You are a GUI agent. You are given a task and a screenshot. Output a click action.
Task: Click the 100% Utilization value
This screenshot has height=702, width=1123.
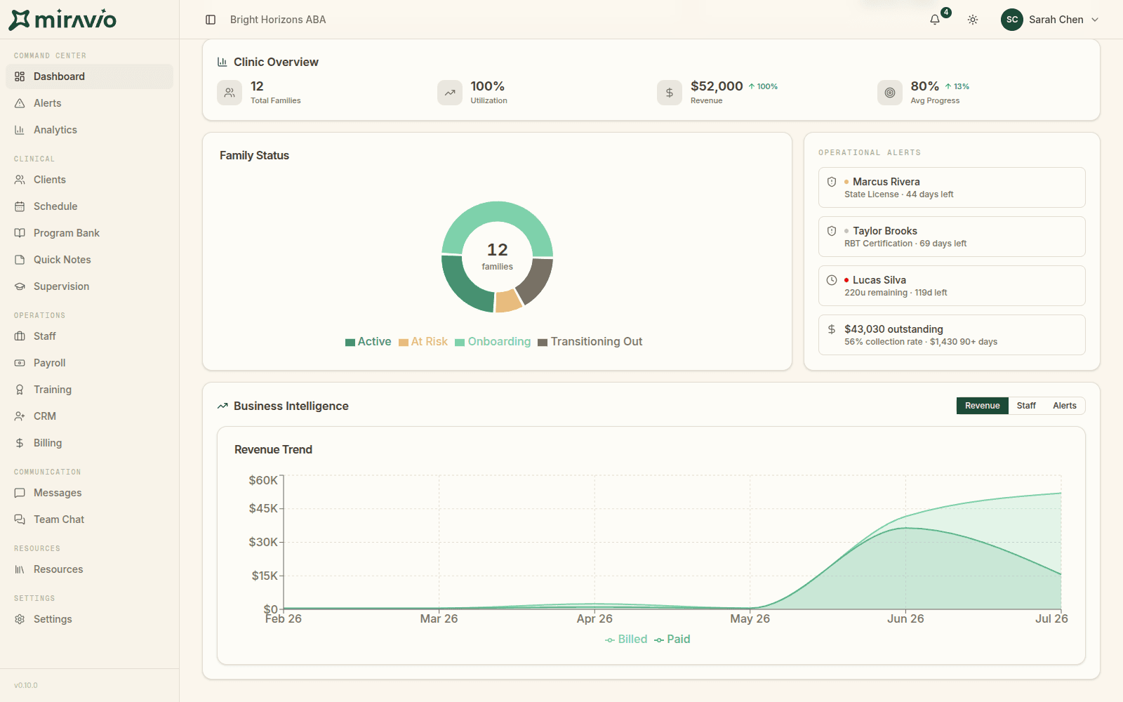tap(488, 86)
